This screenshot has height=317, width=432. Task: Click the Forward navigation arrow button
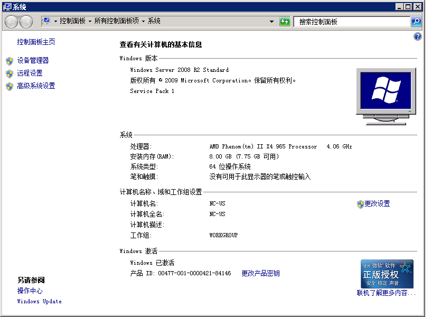(26, 22)
